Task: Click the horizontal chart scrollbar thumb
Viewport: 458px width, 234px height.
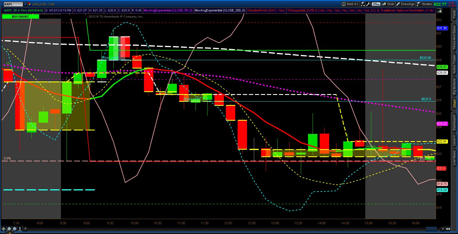Action: (x=431, y=229)
